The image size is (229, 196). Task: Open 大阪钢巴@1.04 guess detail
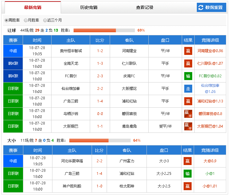pyautogui.click(x=210, y=126)
